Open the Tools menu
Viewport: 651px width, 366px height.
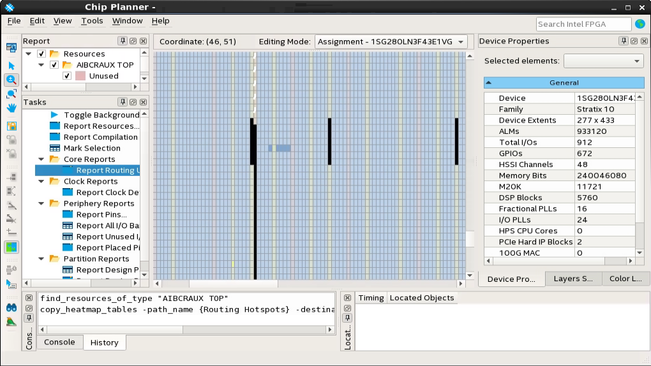92,21
